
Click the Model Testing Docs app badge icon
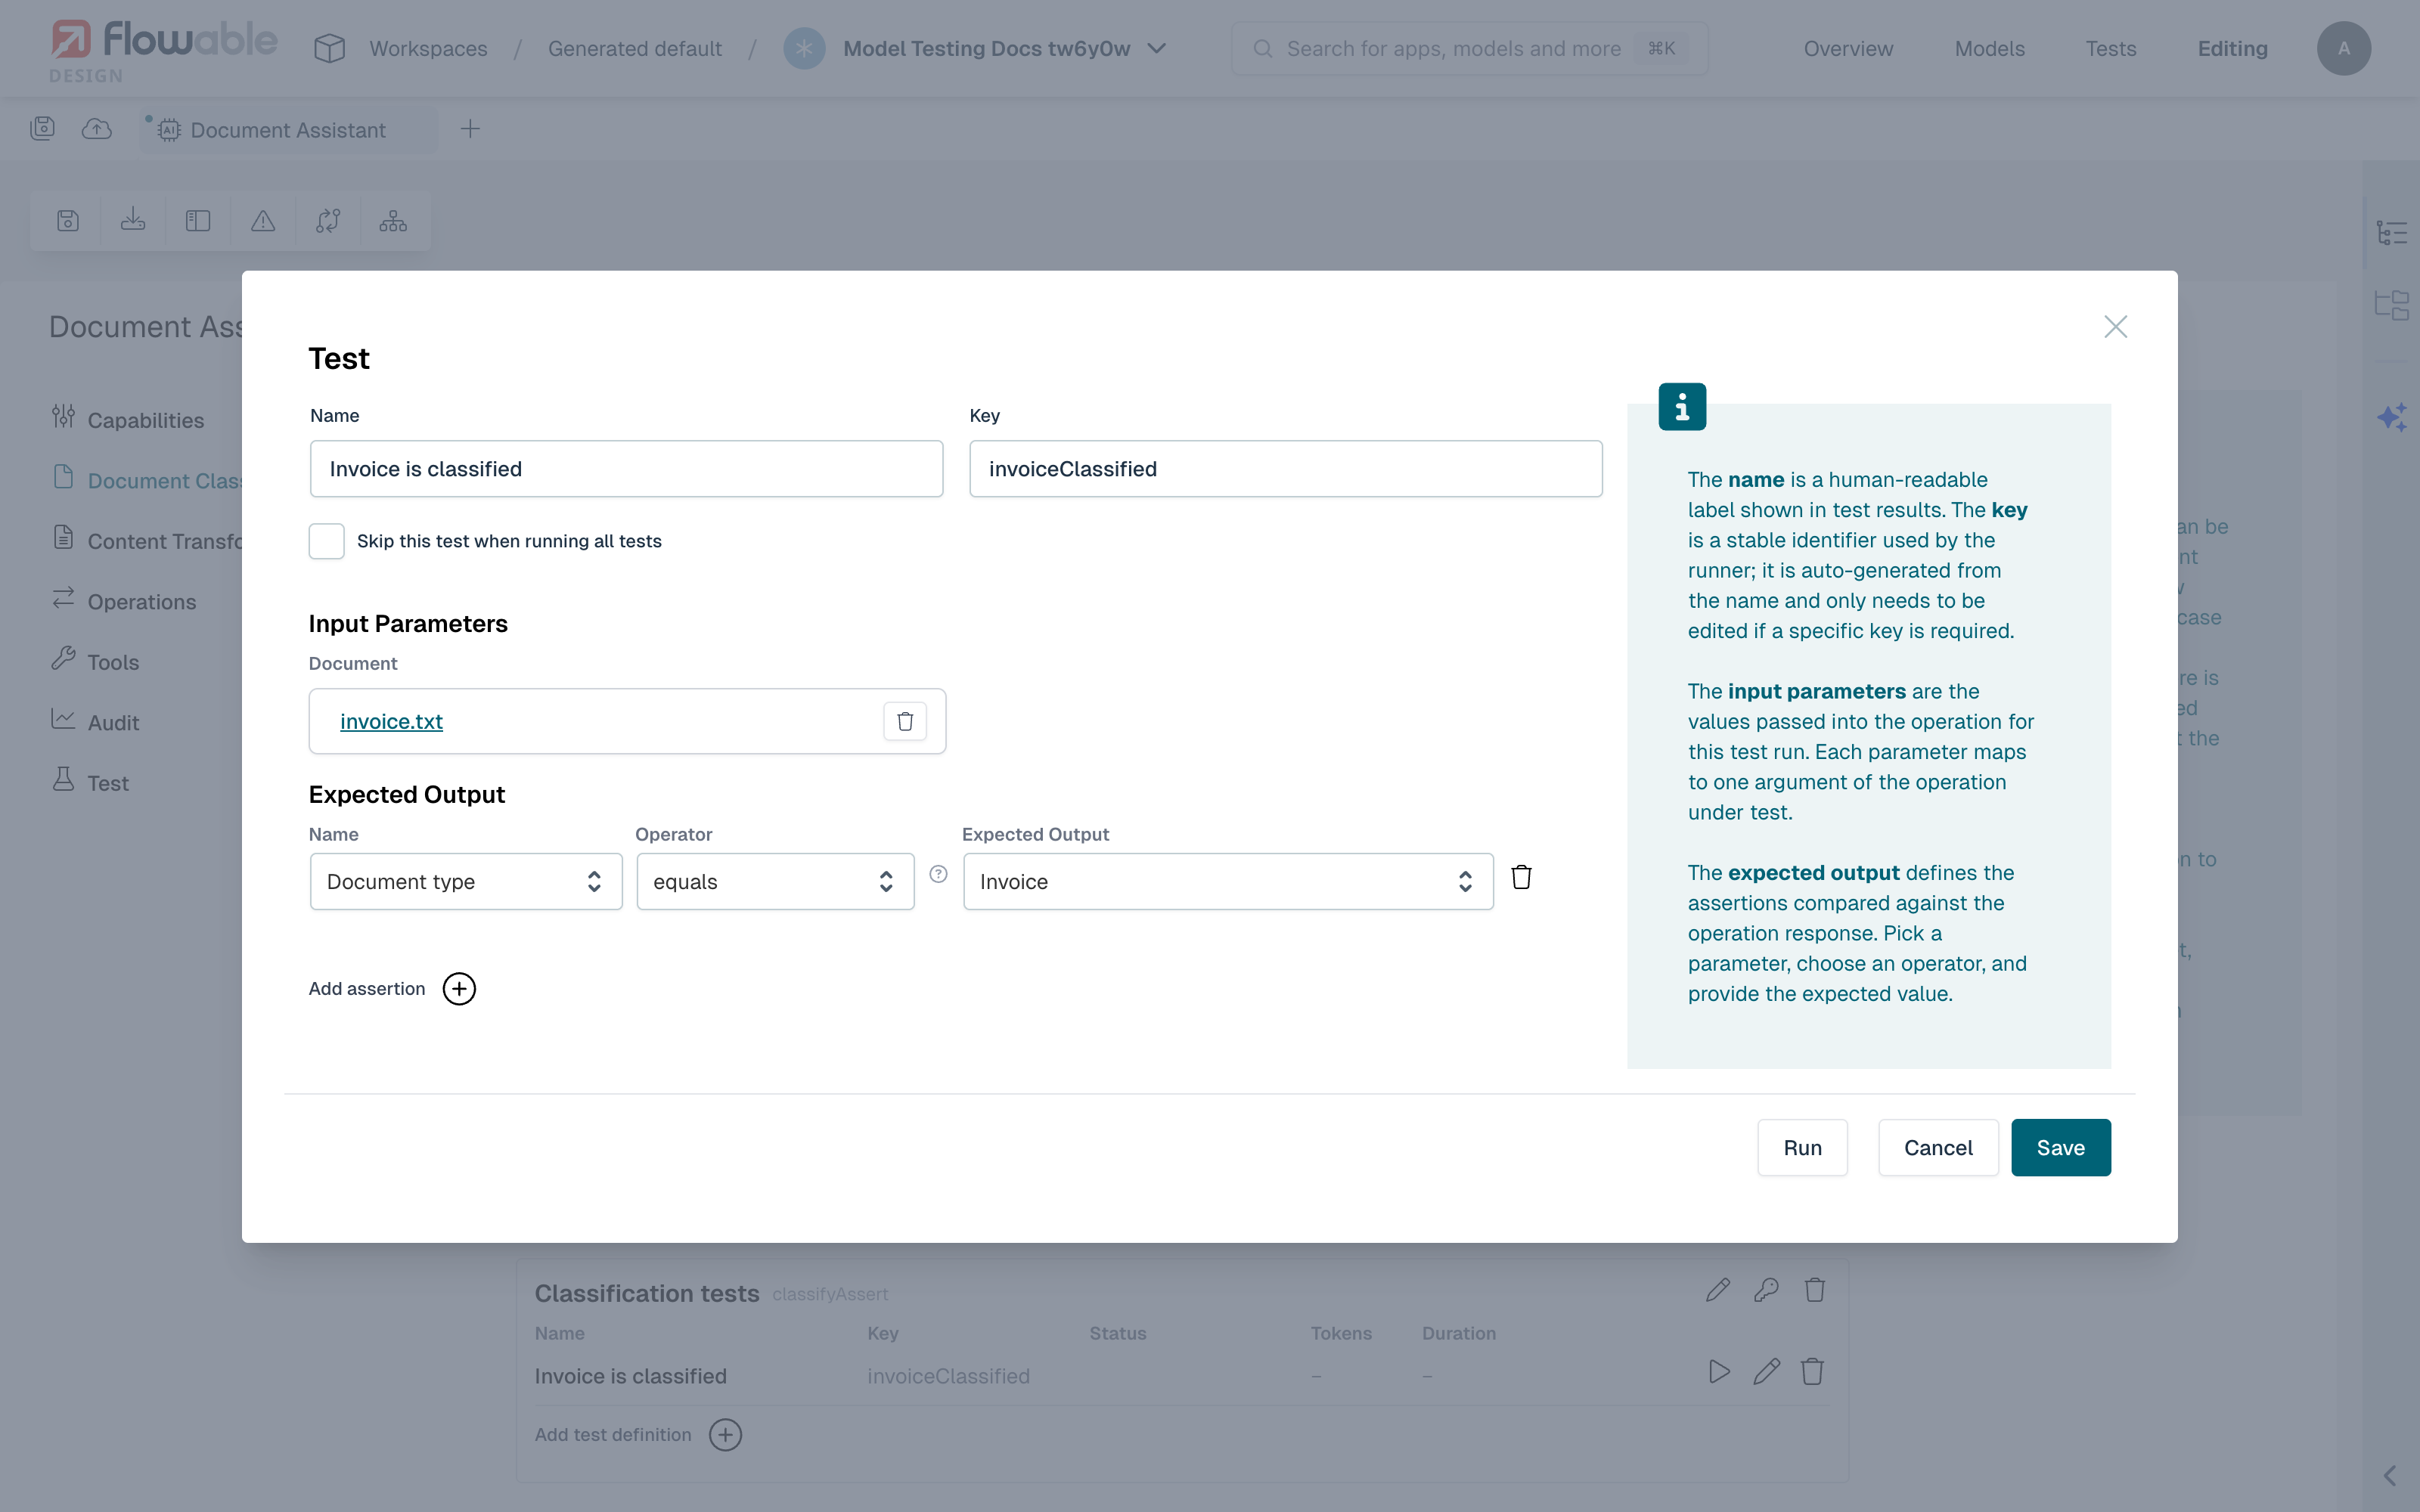pyautogui.click(x=804, y=48)
